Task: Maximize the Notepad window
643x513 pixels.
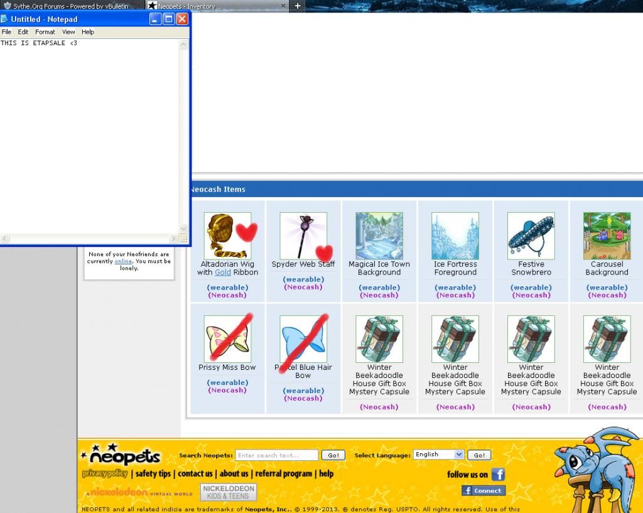Action: [x=168, y=19]
